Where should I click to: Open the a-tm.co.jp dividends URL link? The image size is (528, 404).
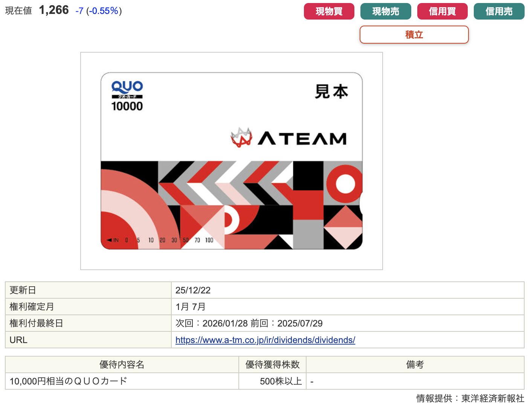265,340
